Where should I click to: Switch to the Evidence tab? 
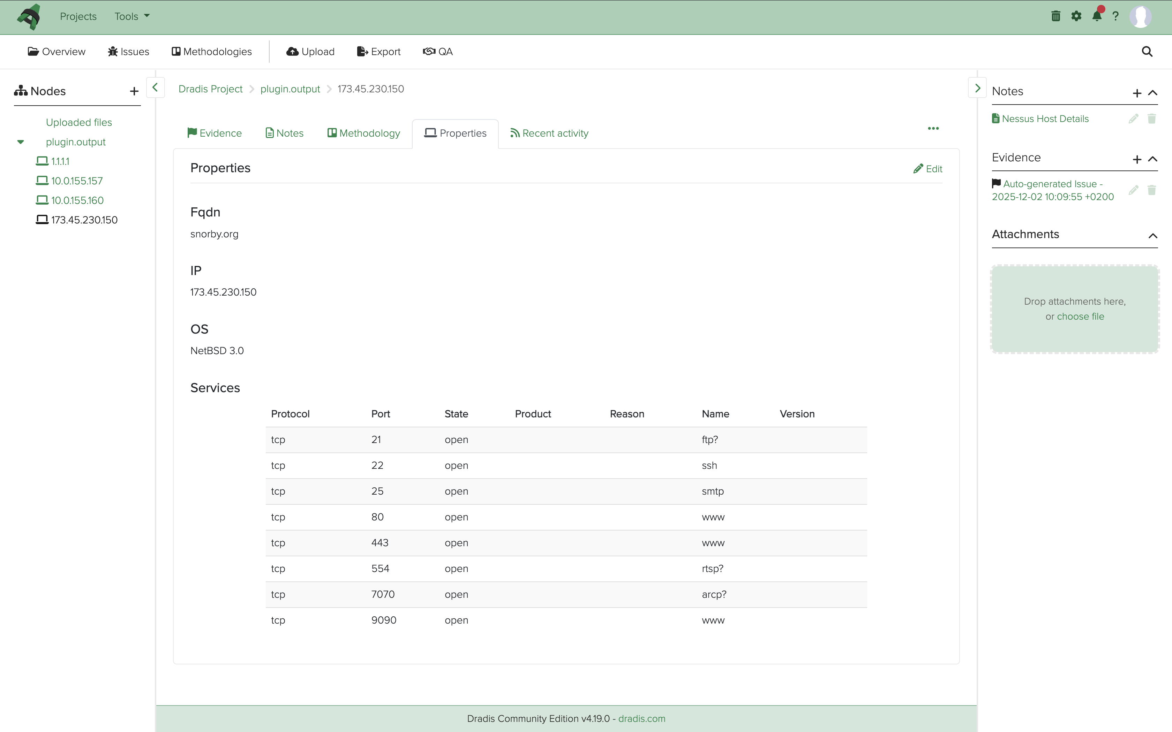tap(214, 133)
